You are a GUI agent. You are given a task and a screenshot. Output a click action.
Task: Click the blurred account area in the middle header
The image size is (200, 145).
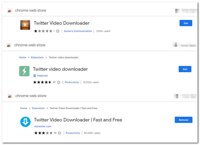pyautogui.click(x=184, y=45)
